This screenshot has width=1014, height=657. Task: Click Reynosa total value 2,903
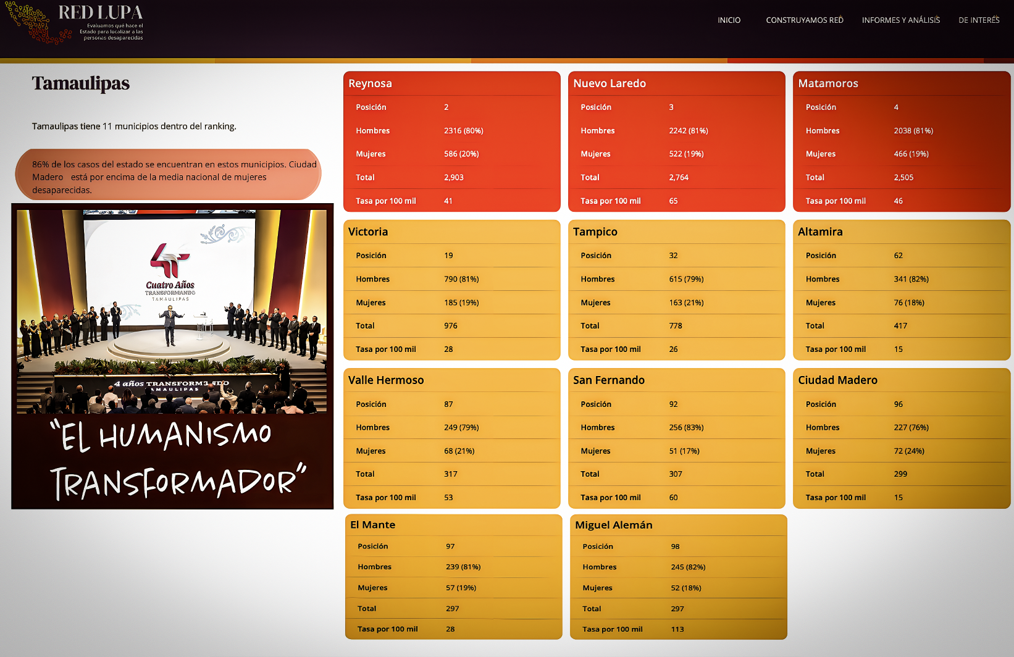point(454,177)
